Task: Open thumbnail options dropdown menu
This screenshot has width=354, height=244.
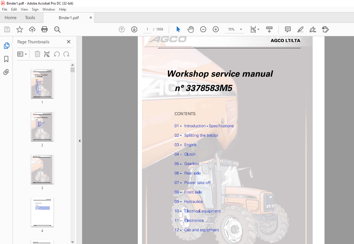Action: coord(22,54)
